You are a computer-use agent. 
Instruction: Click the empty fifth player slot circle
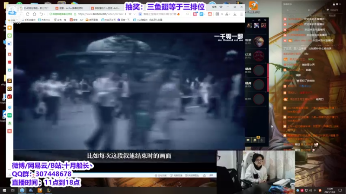tap(259, 99)
